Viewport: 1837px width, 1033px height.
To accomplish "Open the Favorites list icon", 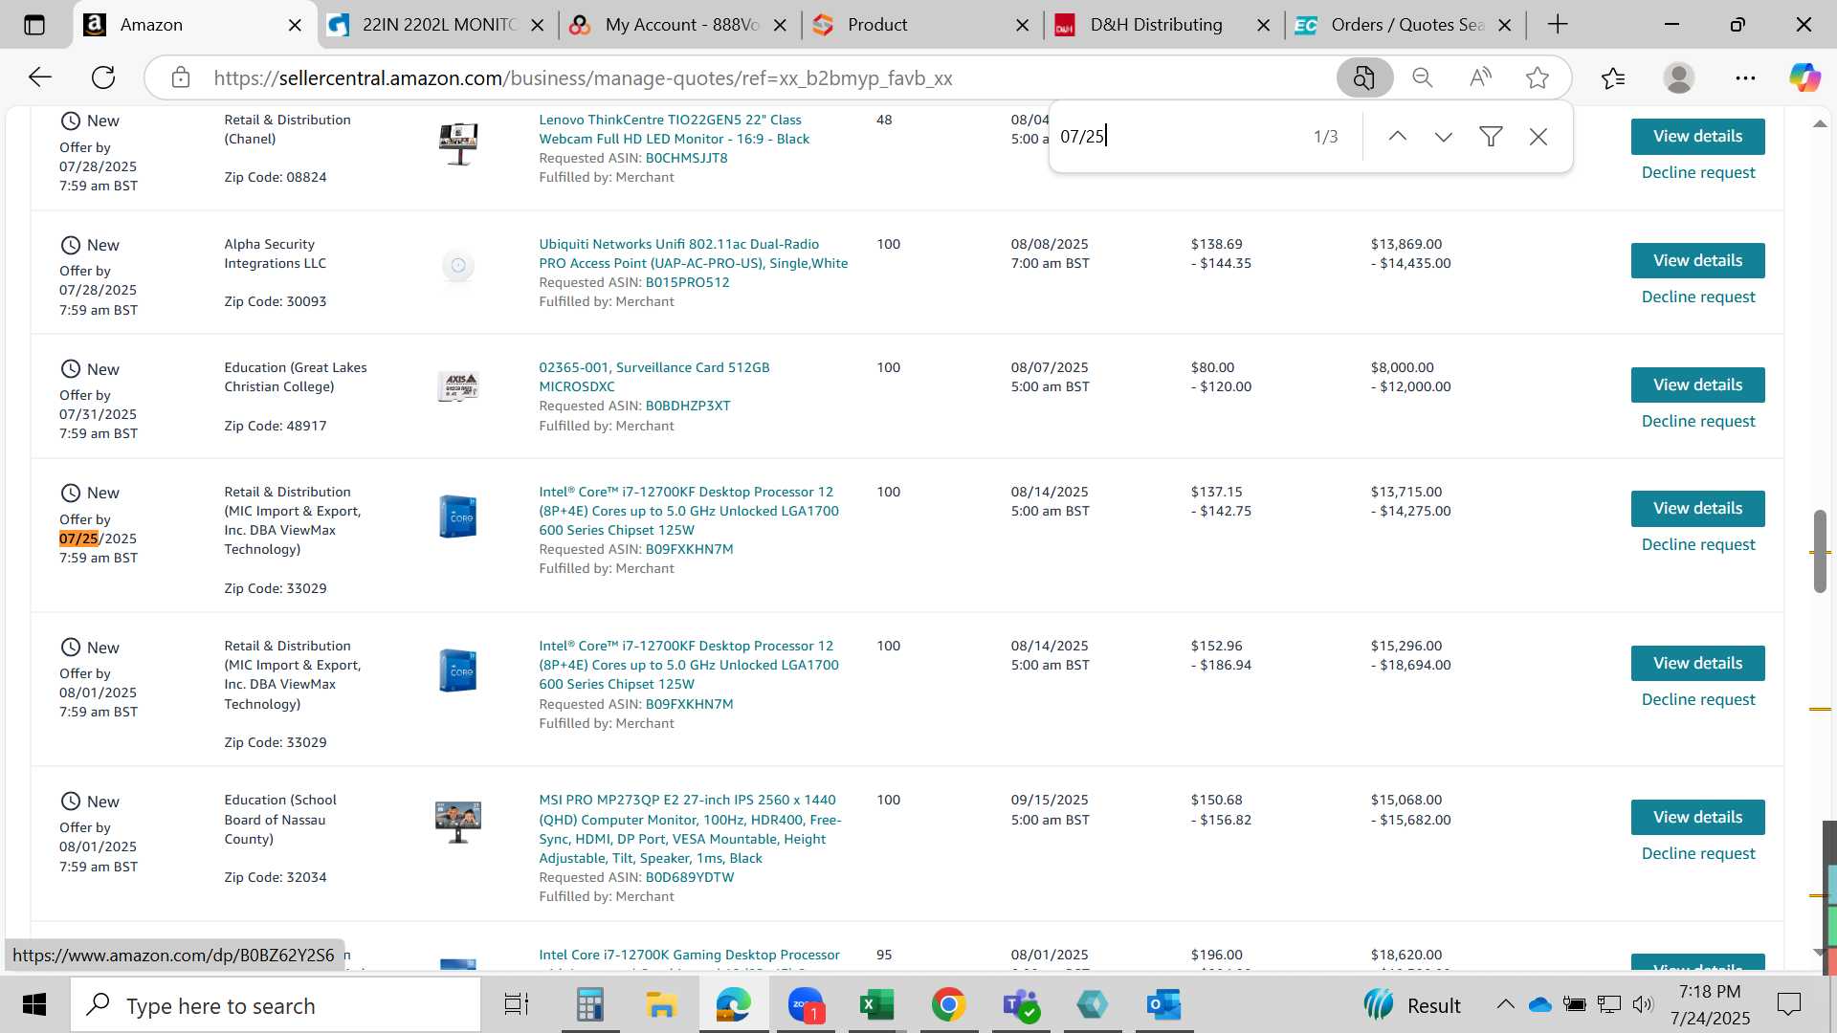I will tap(1613, 77).
